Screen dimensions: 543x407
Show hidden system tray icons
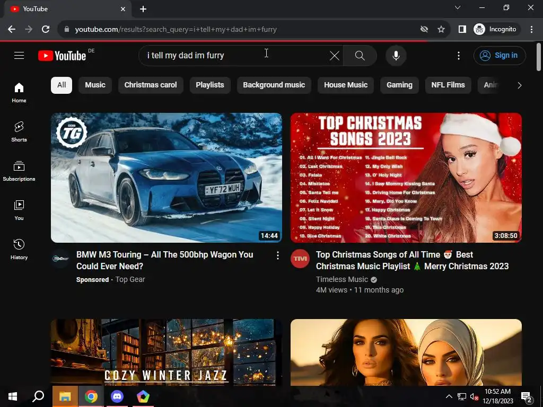coord(449,396)
